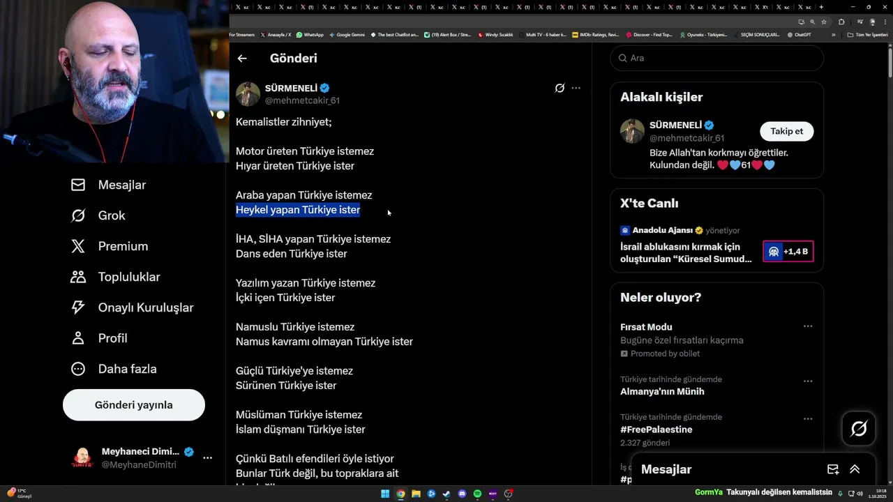Screen dimensions: 893x502
Task: Follow SÜRMENELİ with Takip et button
Action: (x=786, y=131)
